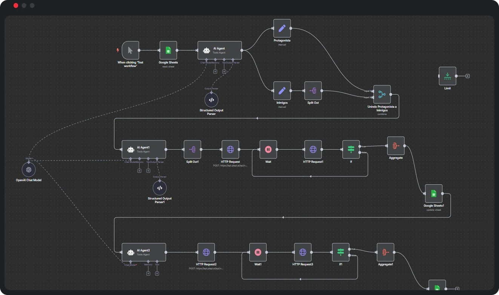The image size is (499, 295).
Task: Select the If condition node
Action: pos(351,149)
